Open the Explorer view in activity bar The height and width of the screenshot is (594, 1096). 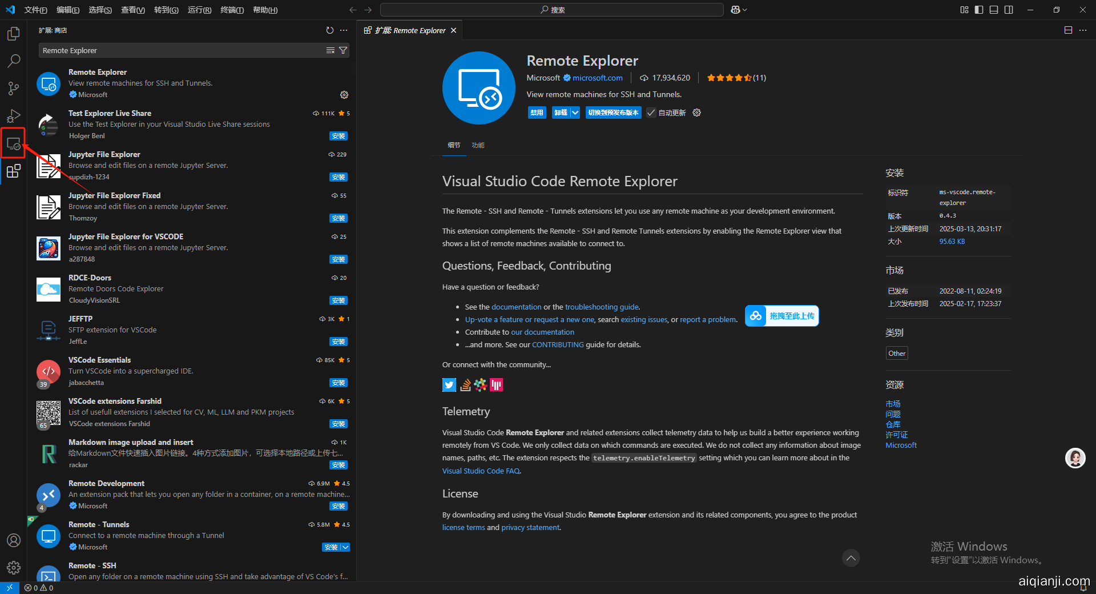click(x=14, y=34)
